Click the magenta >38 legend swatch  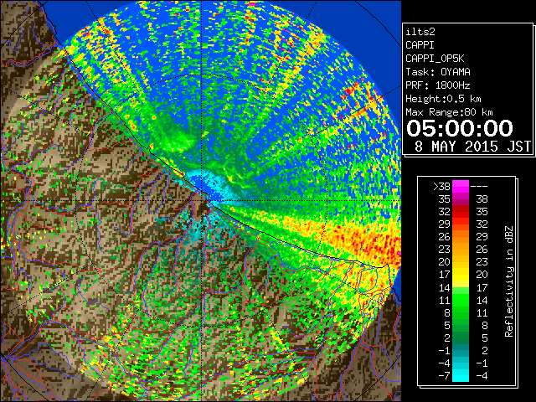[461, 186]
